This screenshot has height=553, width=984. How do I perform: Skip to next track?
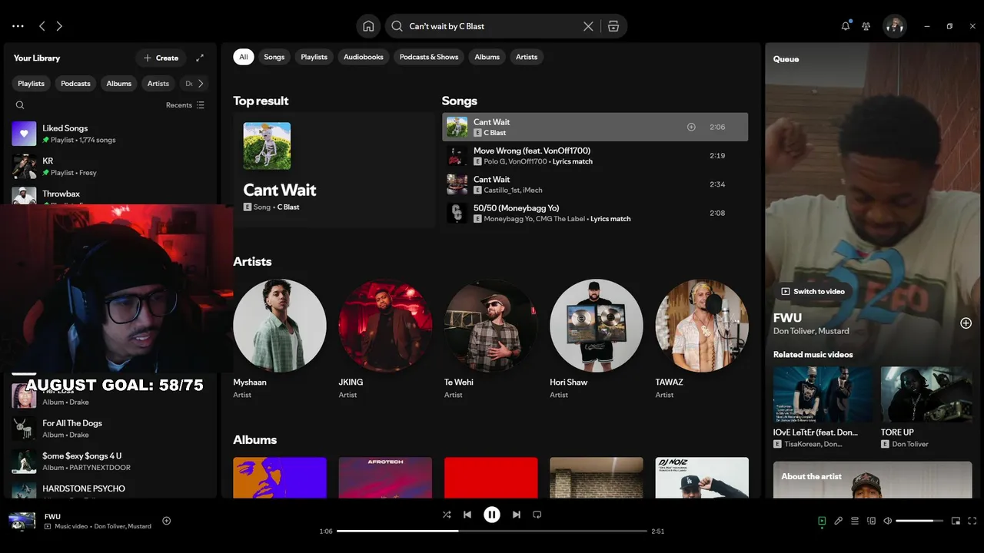tap(517, 515)
